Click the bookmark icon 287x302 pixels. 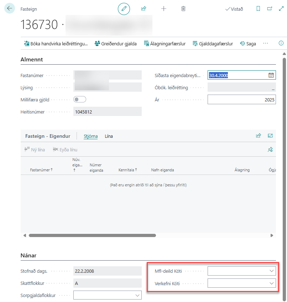pos(259,9)
